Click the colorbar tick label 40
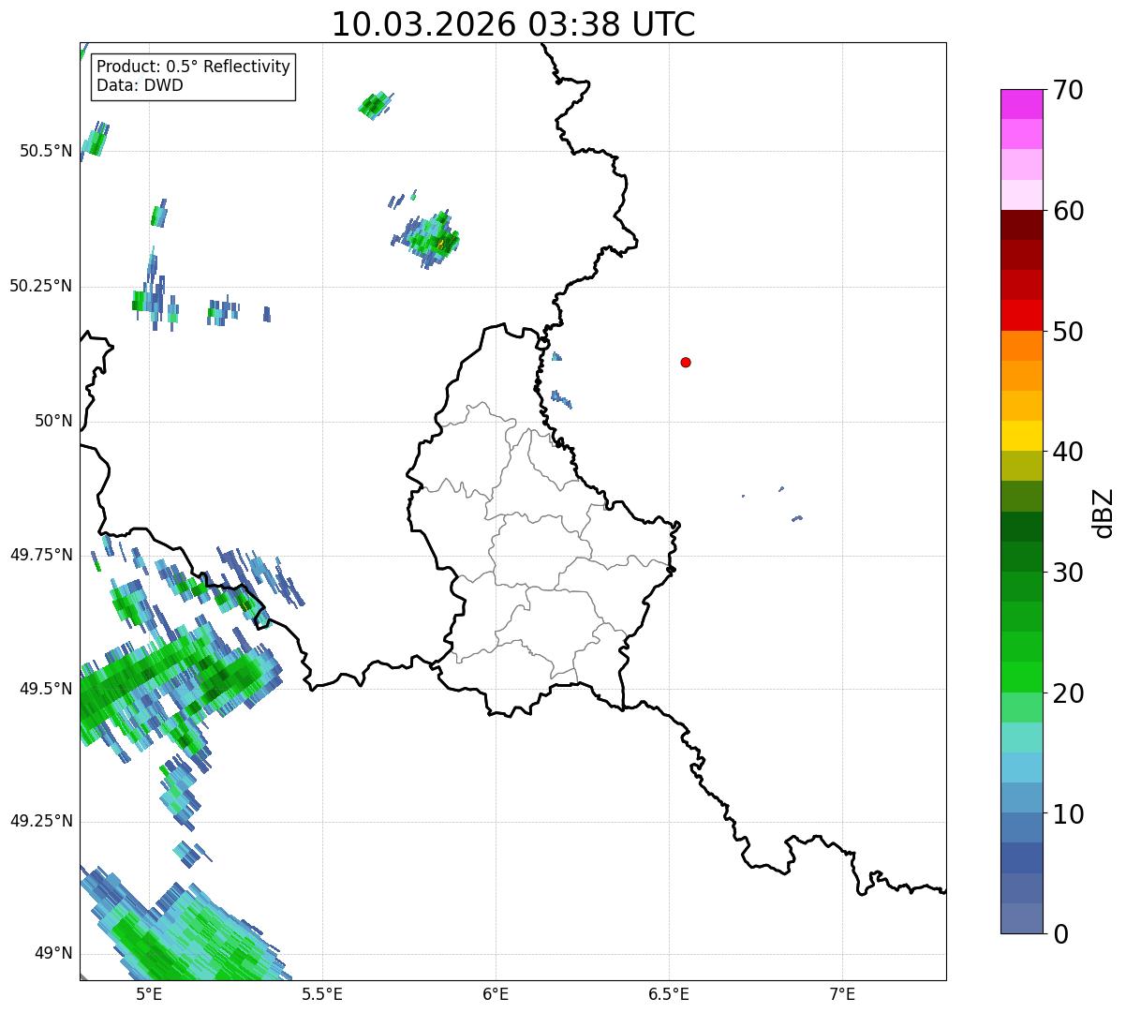Viewport: 1126px width, 1013px height. click(1068, 452)
